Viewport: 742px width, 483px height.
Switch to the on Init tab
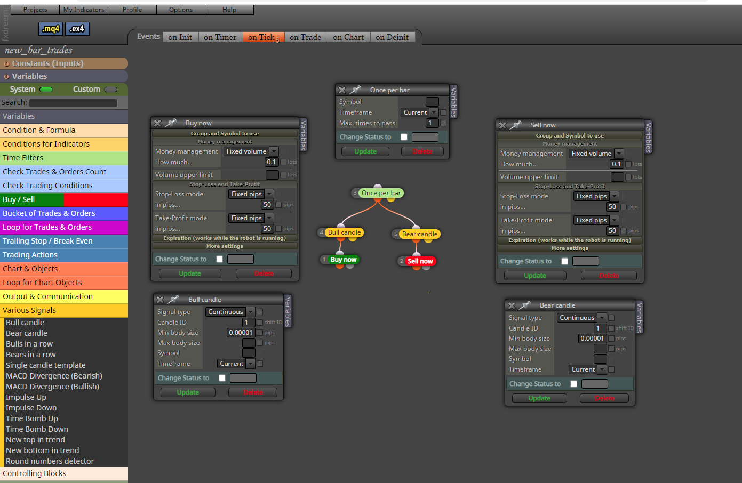coord(180,37)
